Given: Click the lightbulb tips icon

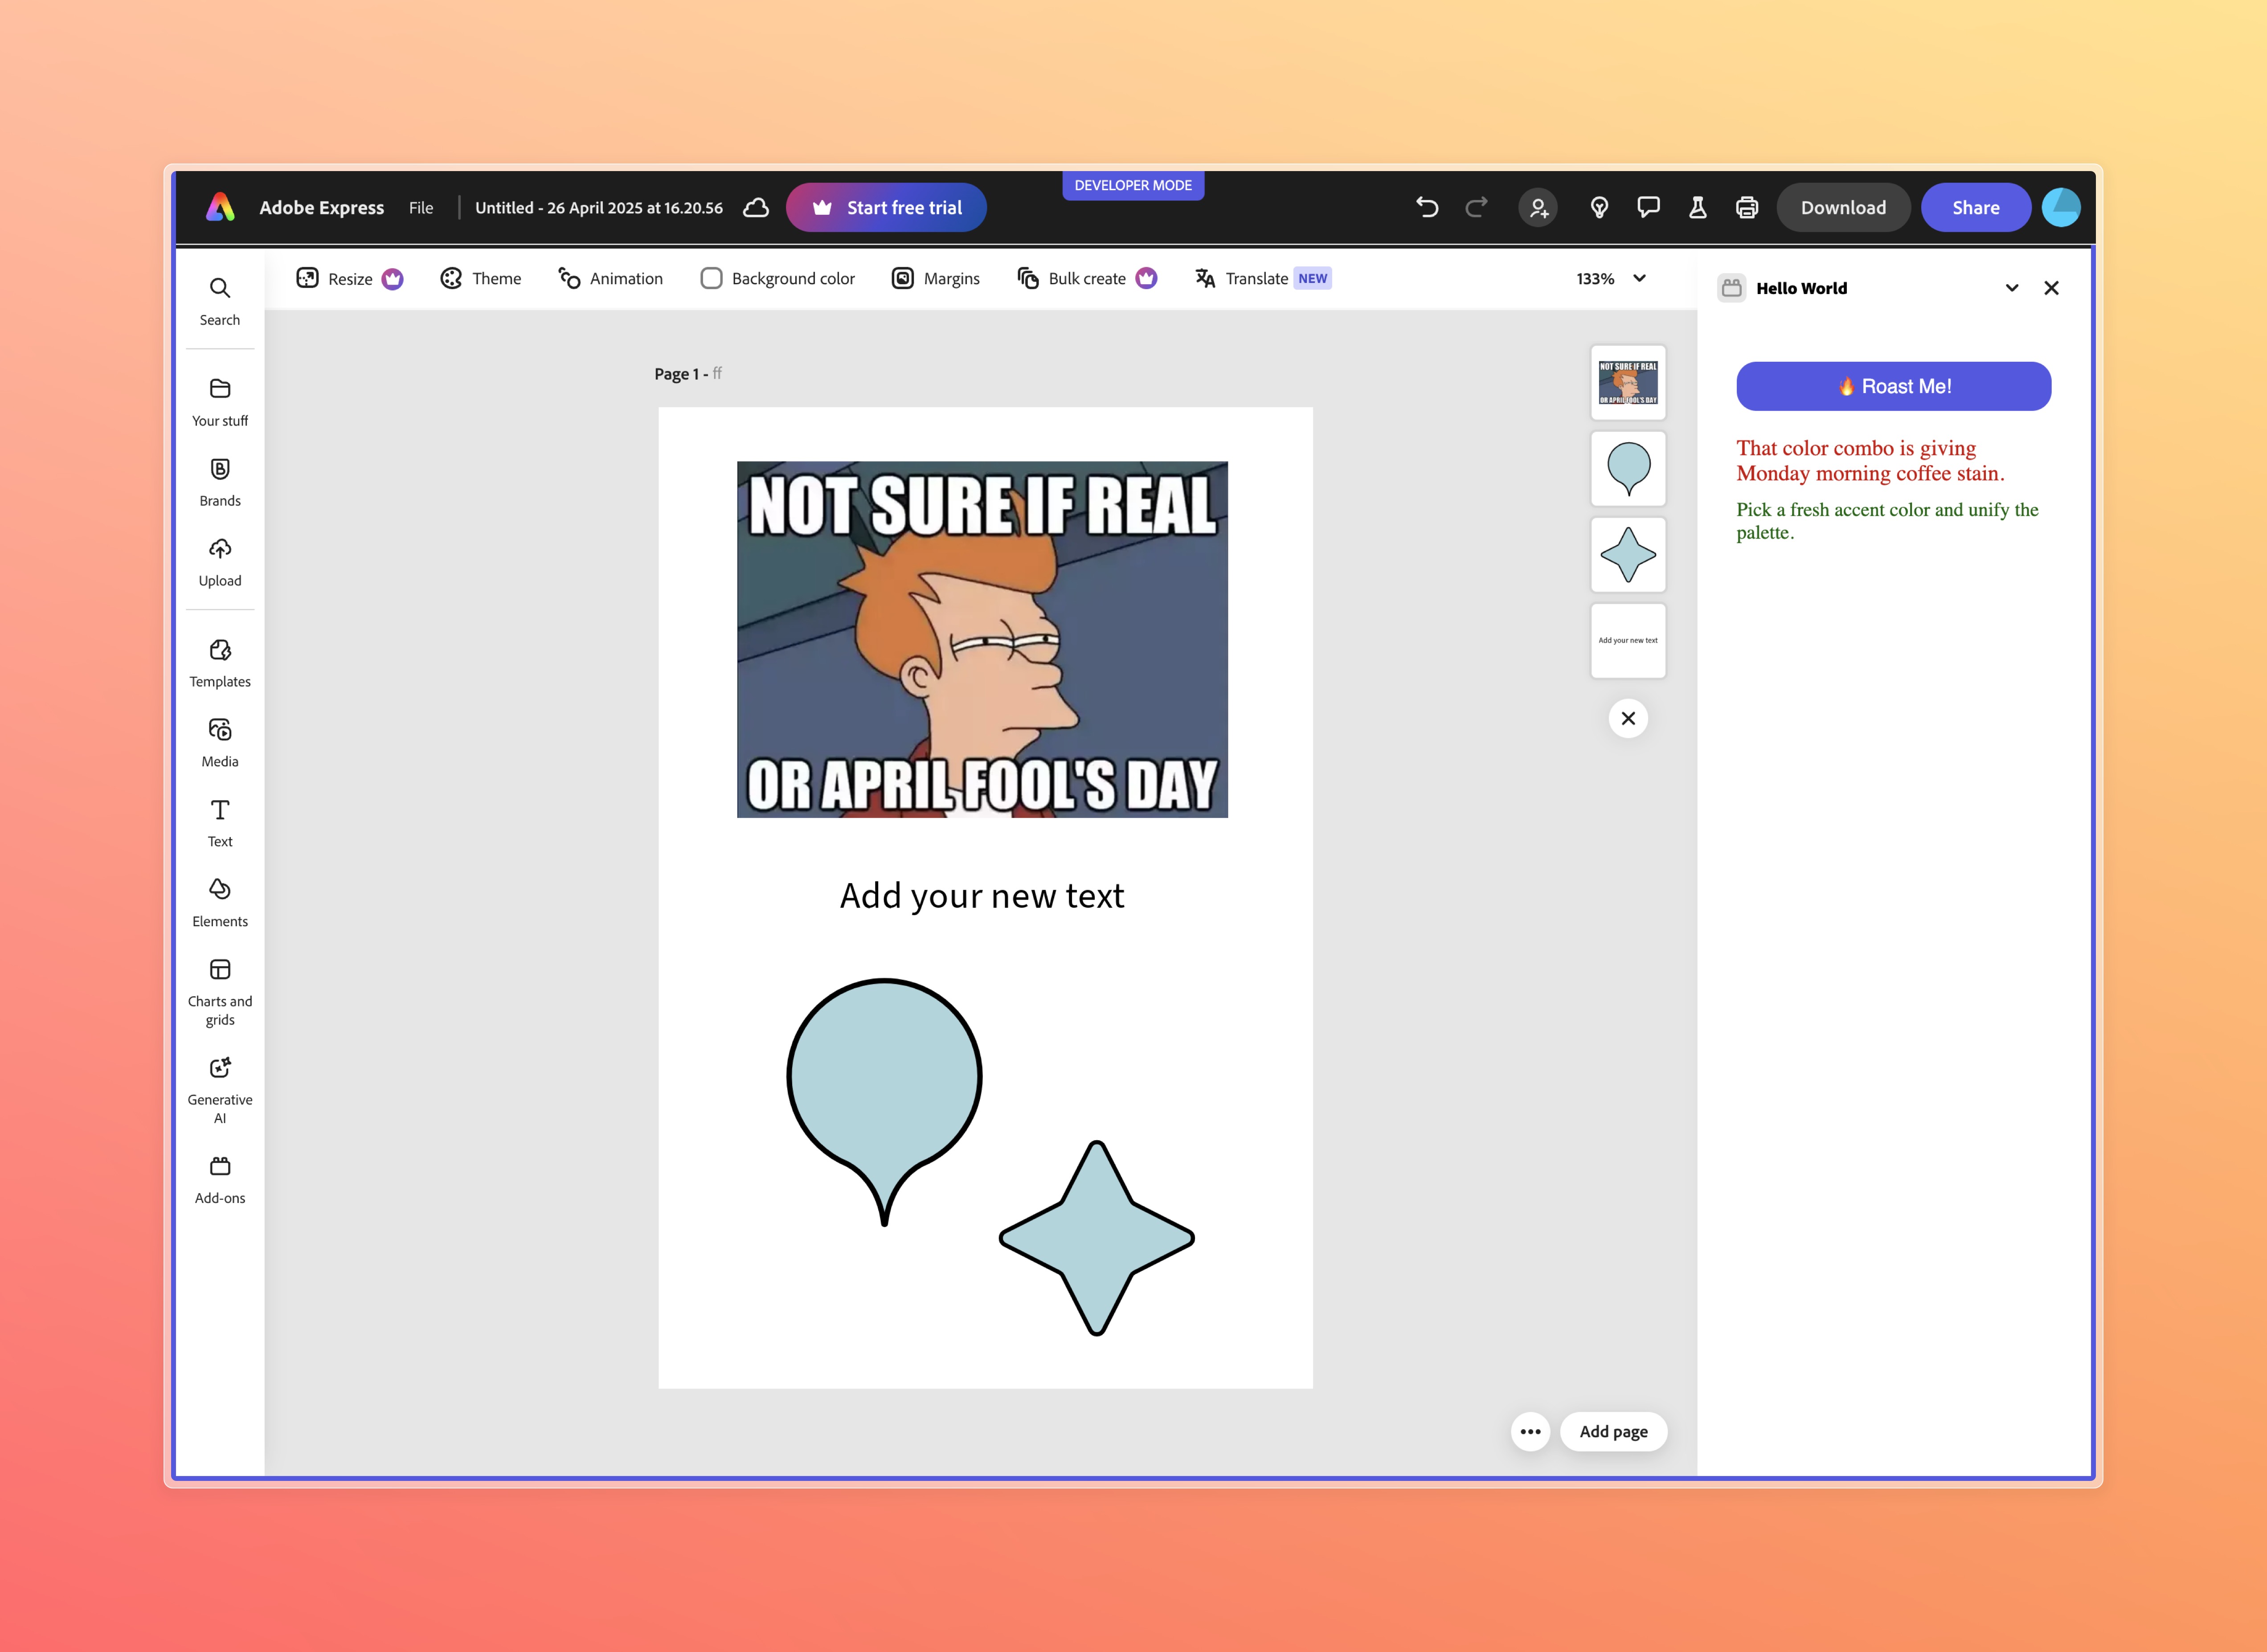Looking at the screenshot, I should 1599,207.
